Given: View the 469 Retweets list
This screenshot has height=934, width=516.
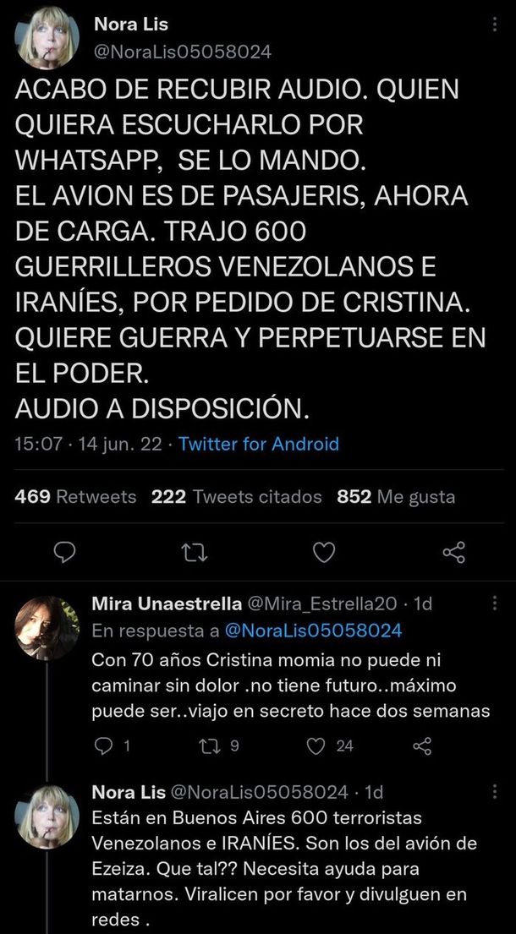Looking at the screenshot, I should coord(75,497).
